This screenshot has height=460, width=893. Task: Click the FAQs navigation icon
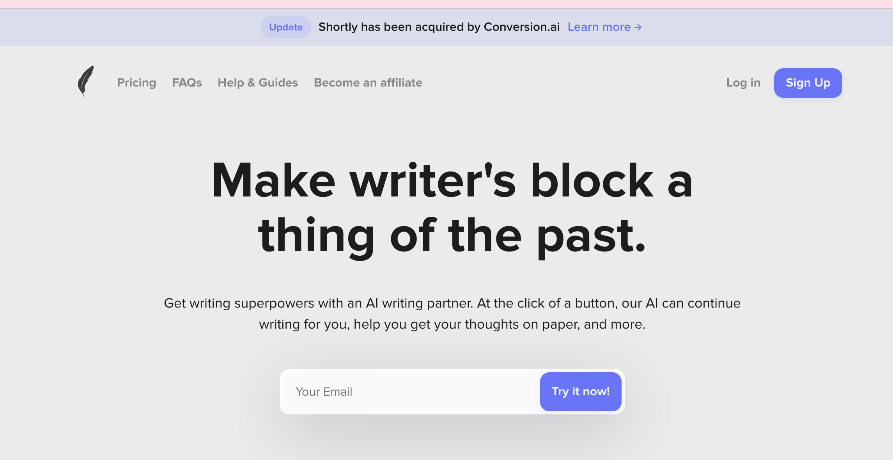click(186, 81)
